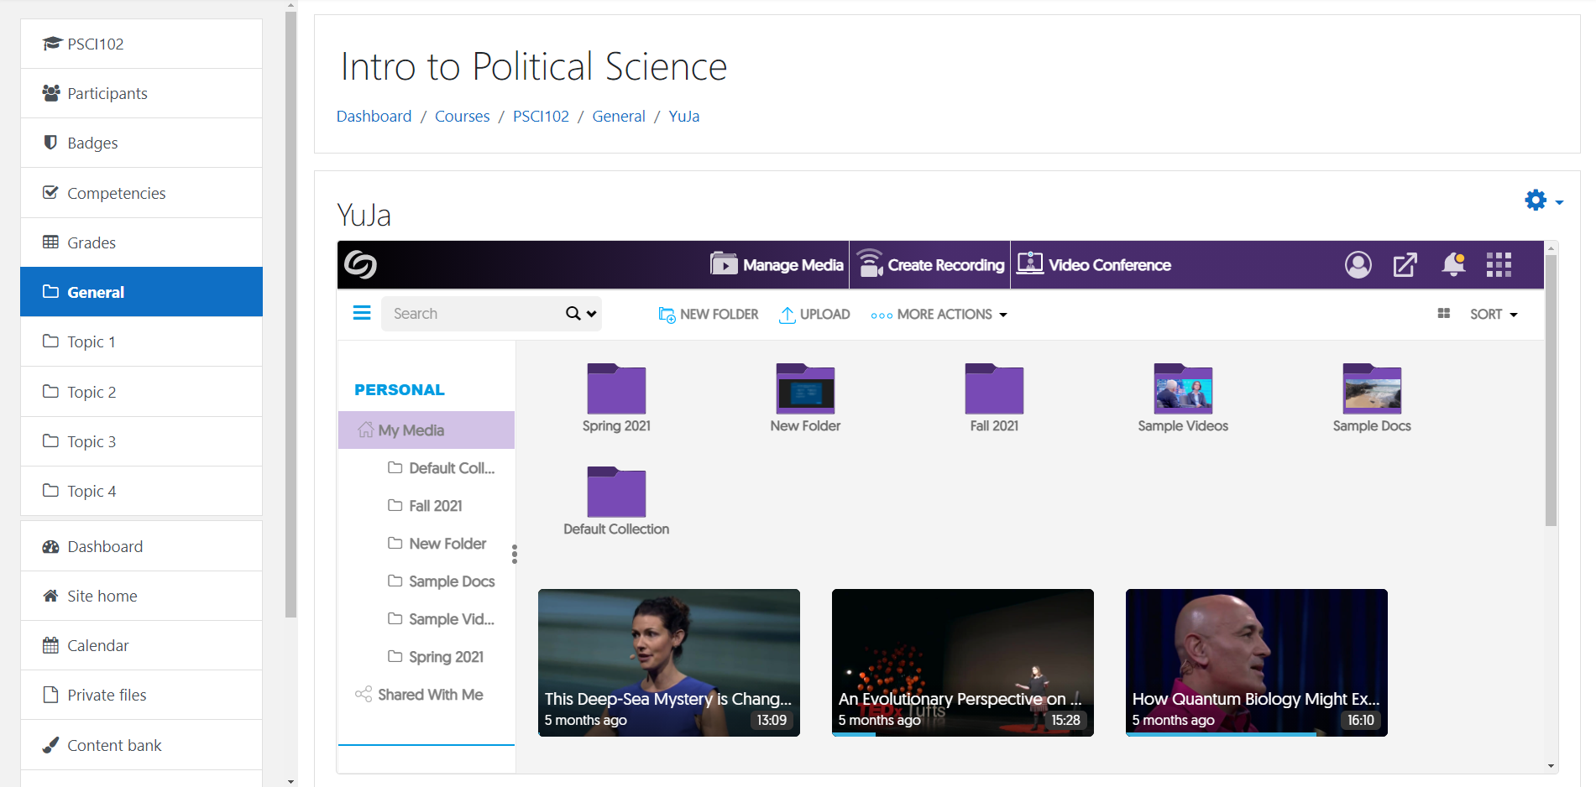Image resolution: width=1596 pixels, height=787 pixels.
Task: Click the notifications bell icon
Action: point(1453,265)
